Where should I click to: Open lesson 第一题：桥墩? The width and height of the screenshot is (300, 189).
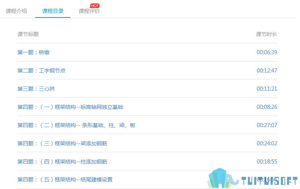tap(33, 52)
